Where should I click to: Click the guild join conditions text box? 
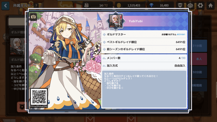coord(144,89)
